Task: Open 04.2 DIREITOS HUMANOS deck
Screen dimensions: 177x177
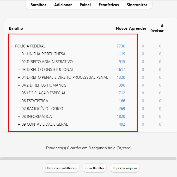Action: 44,85
